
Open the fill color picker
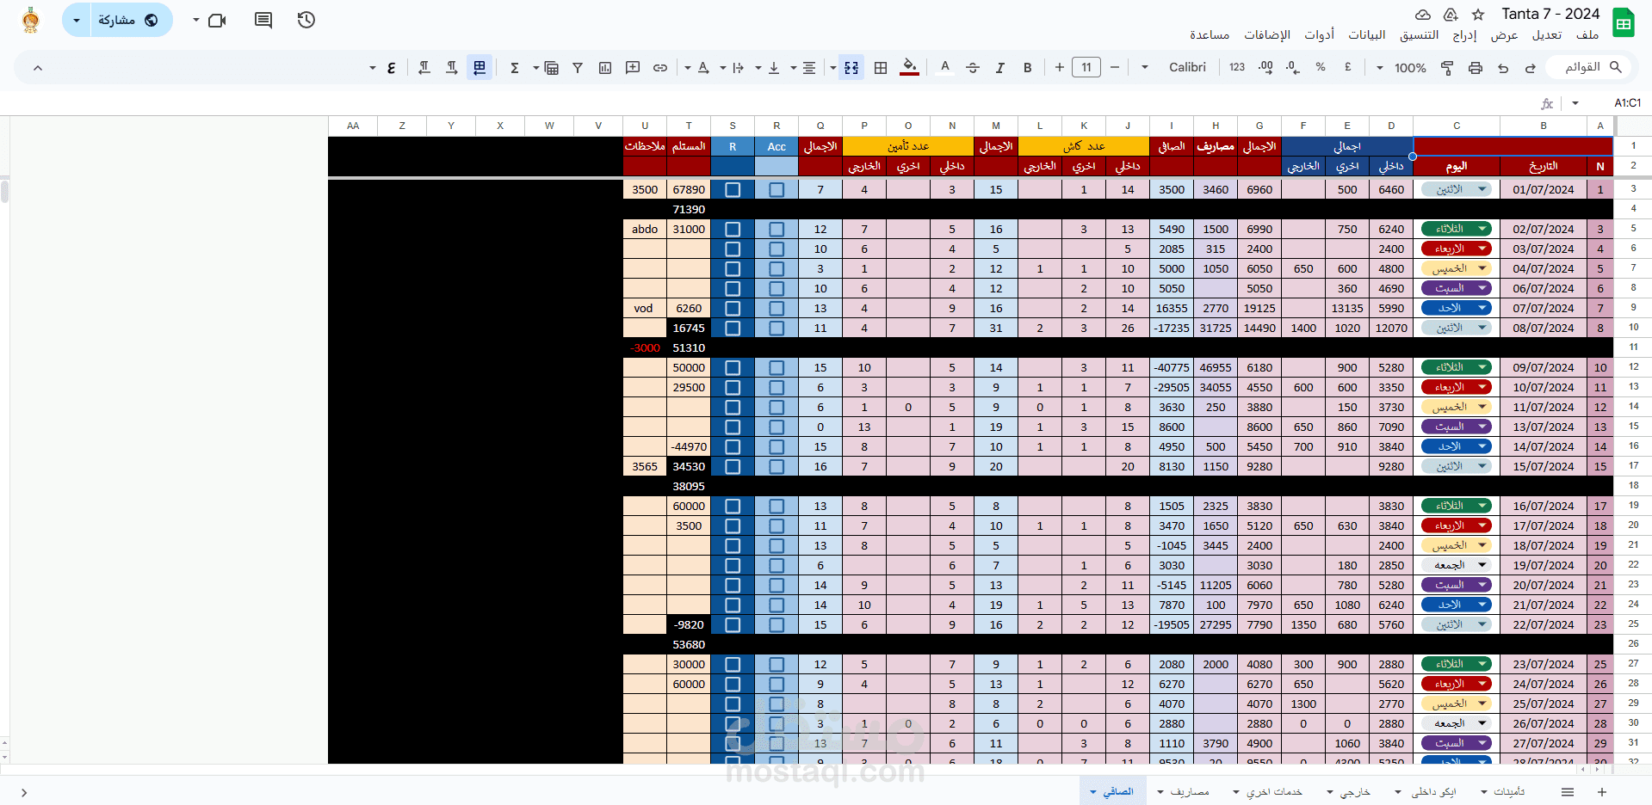pyautogui.click(x=909, y=67)
